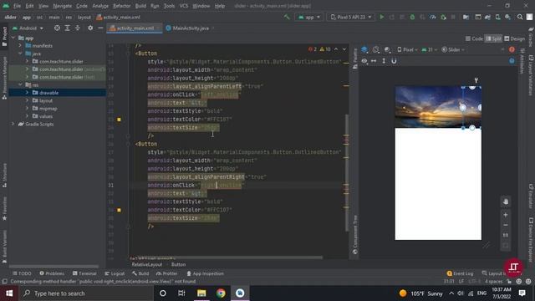This screenshot has width=535, height=301.
Task: Open the Terminal tool window
Action: pyautogui.click(x=84, y=273)
